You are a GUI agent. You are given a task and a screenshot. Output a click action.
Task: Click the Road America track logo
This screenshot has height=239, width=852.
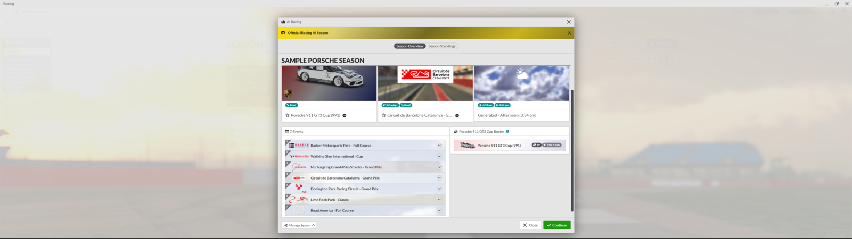click(299, 211)
